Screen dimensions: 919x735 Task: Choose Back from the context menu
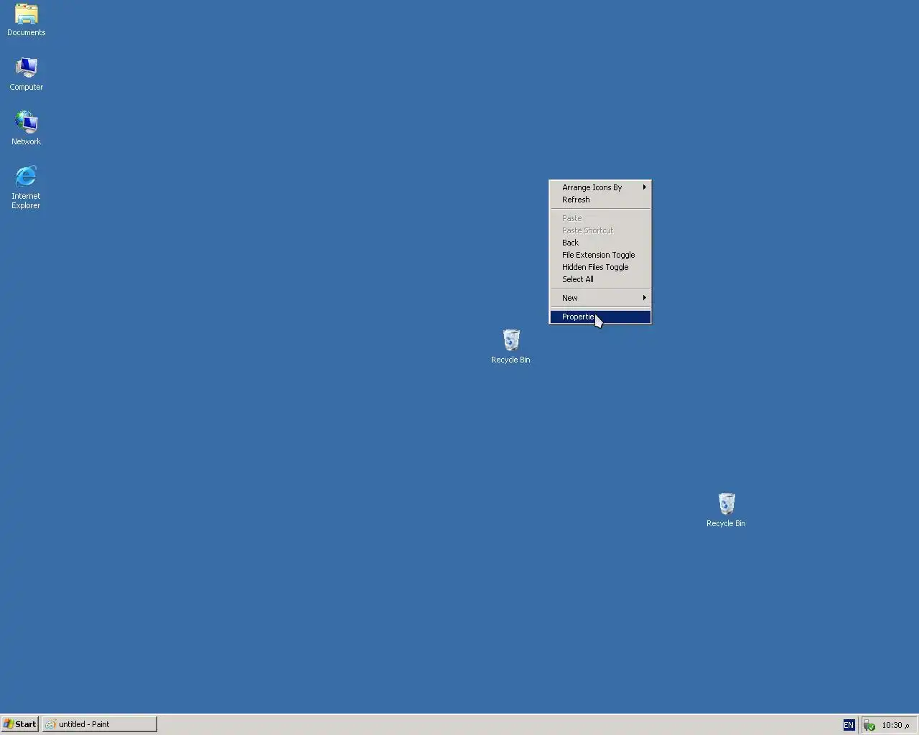[x=600, y=243]
